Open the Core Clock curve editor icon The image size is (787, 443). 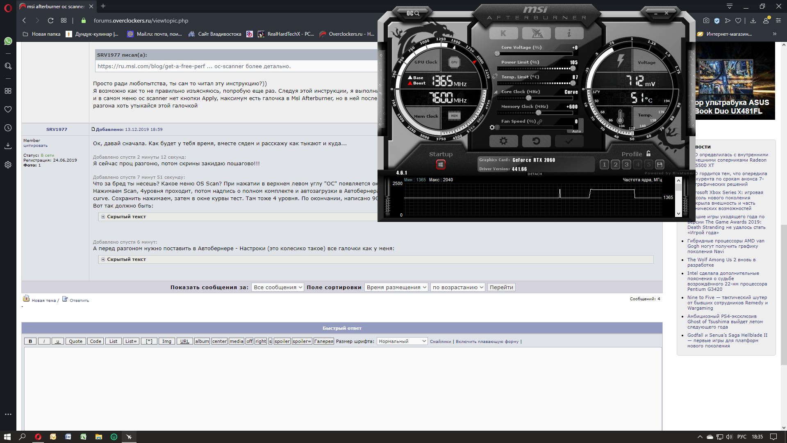point(496,92)
